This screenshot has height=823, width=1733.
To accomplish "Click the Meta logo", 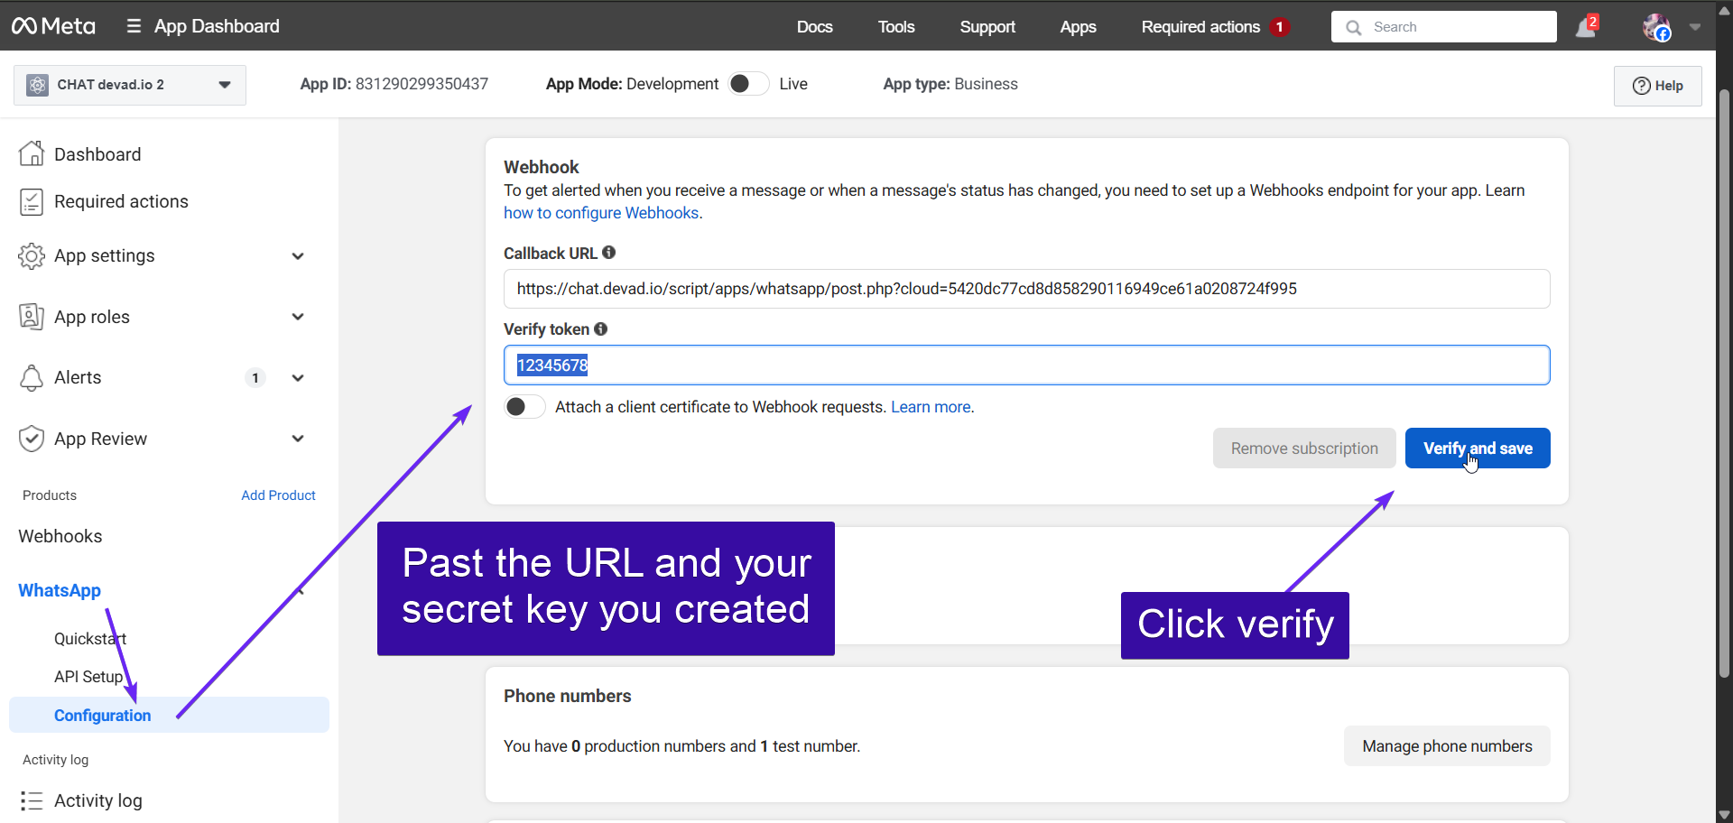I will click(53, 26).
